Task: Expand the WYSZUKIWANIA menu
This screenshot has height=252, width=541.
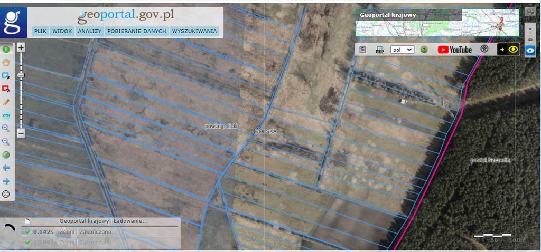Action: (x=194, y=31)
